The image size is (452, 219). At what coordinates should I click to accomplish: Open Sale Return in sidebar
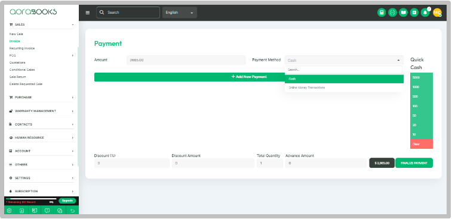pyautogui.click(x=17, y=77)
